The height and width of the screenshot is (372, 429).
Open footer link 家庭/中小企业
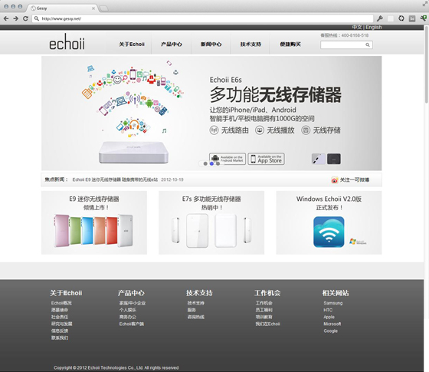pyautogui.click(x=132, y=303)
